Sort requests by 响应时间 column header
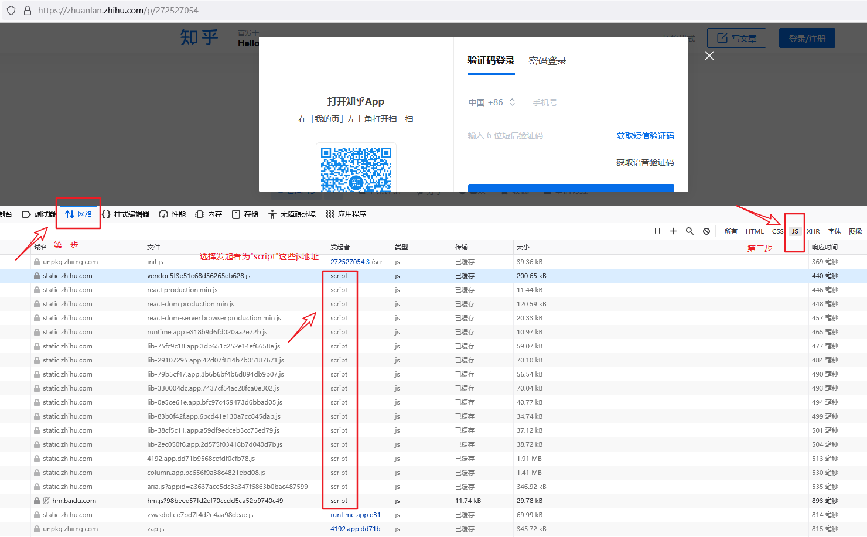 [x=825, y=247]
